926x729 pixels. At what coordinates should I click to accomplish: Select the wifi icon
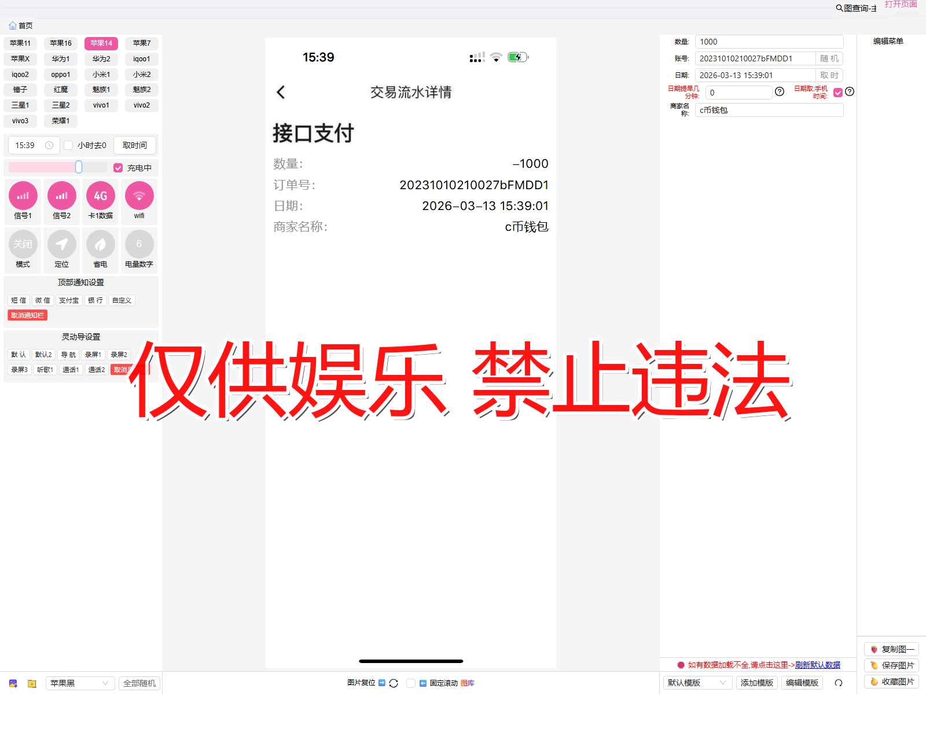(139, 196)
